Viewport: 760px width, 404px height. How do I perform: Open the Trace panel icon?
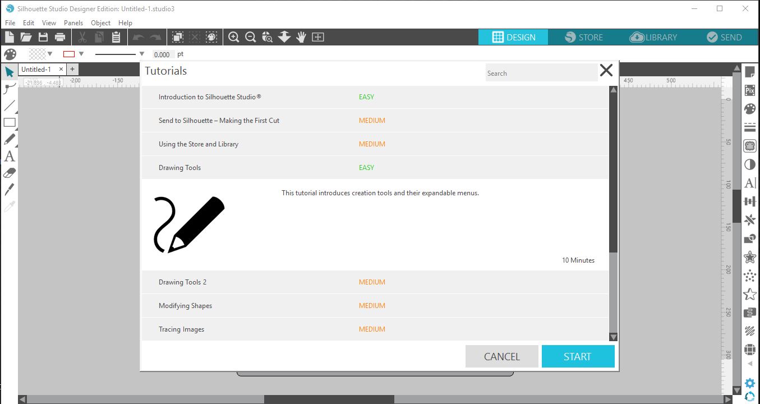click(x=750, y=146)
